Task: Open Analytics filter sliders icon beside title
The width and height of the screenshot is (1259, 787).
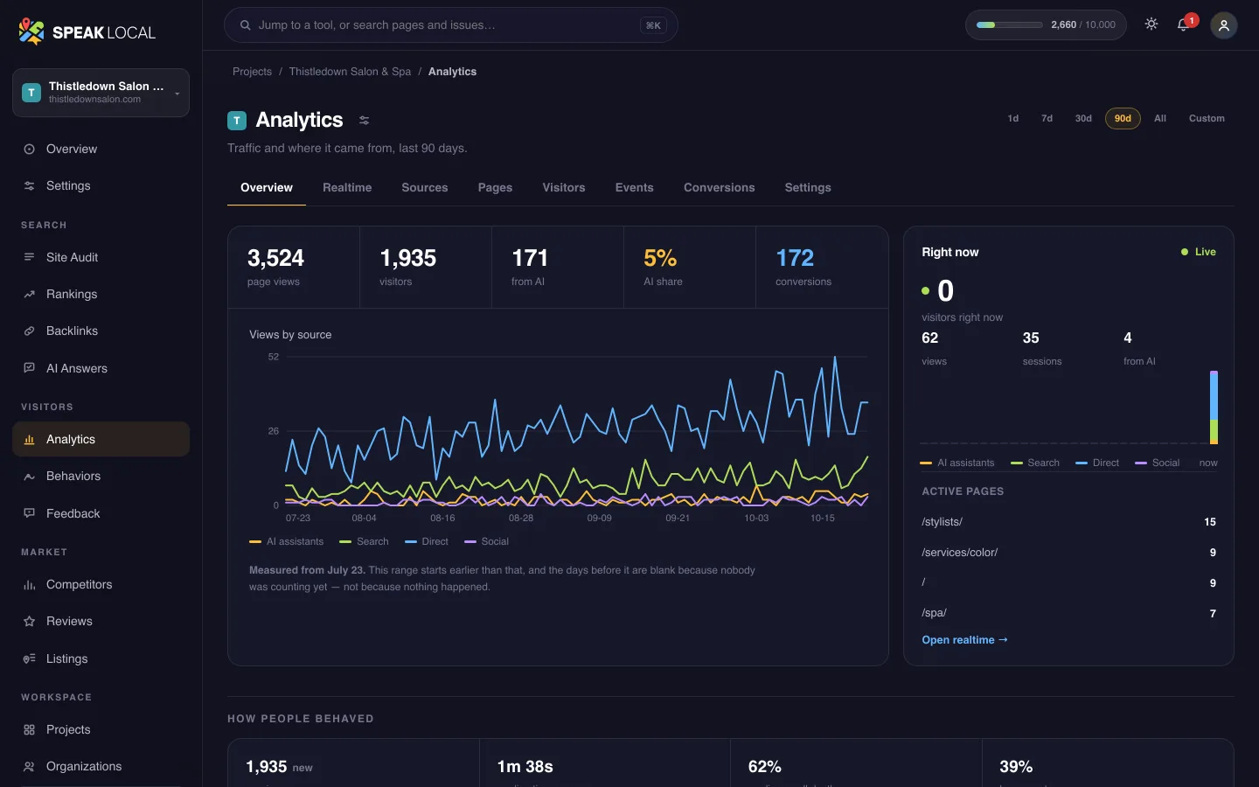Action: (x=365, y=121)
